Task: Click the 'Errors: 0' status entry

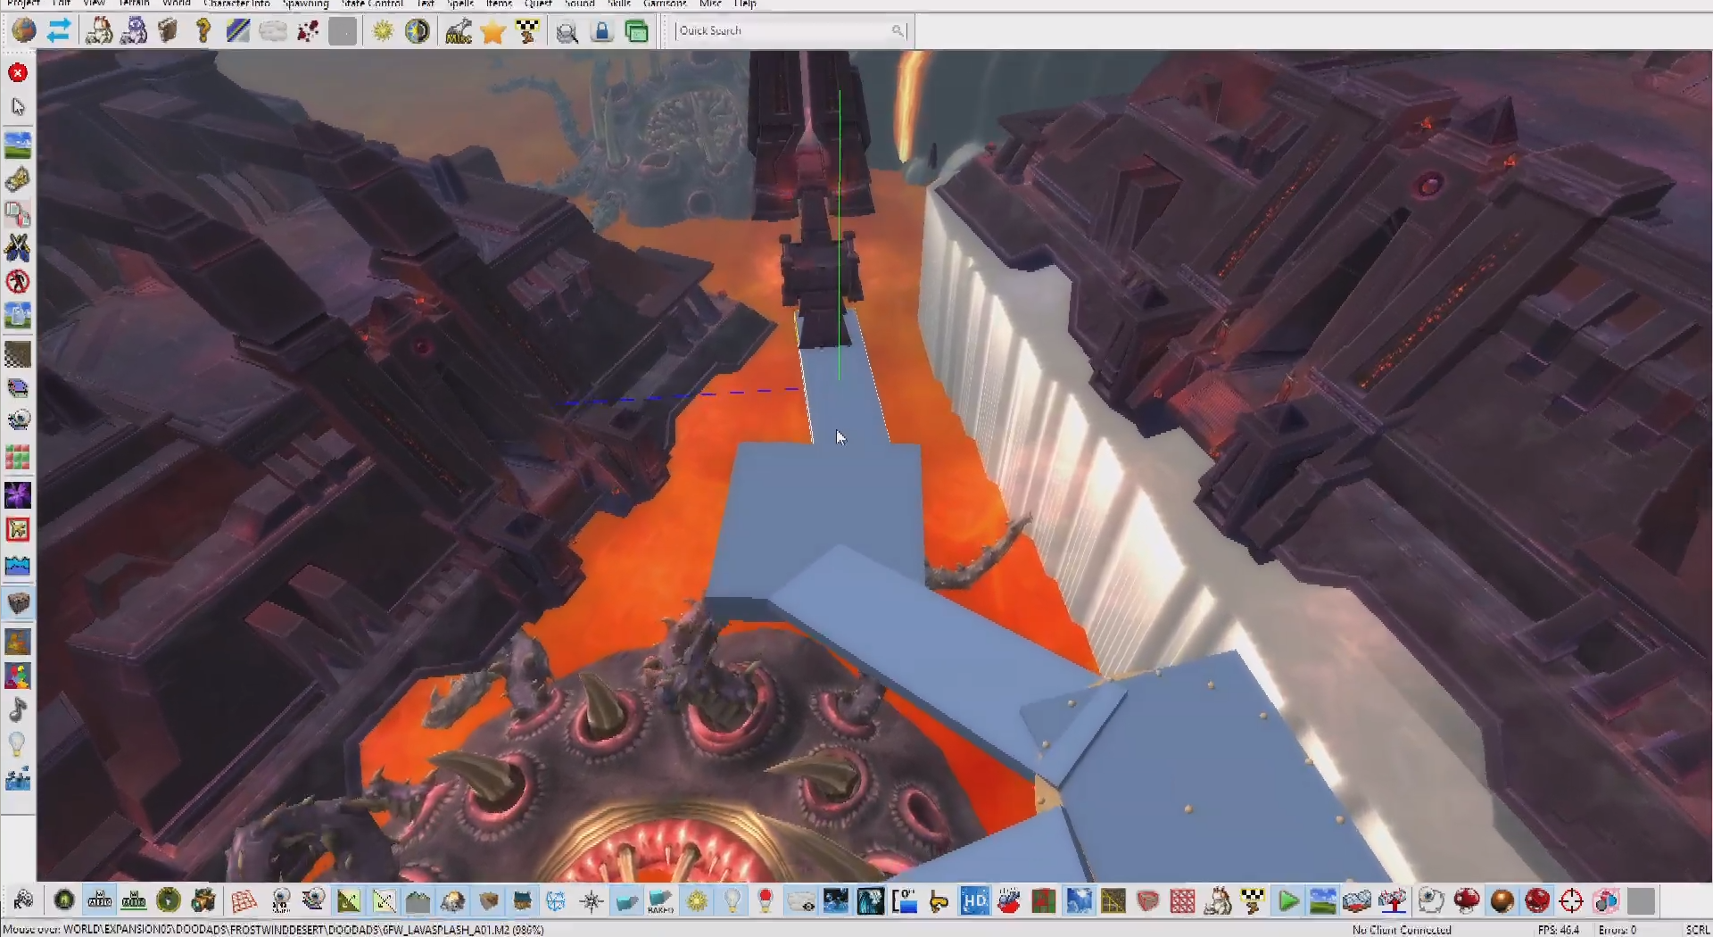Action: click(x=1617, y=929)
